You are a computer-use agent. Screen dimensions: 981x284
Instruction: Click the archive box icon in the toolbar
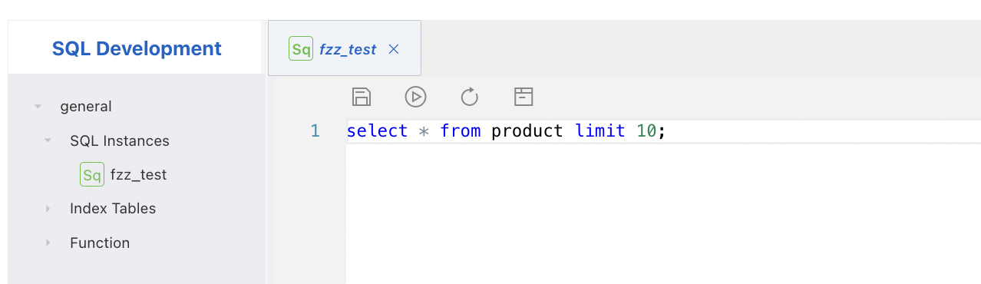pos(524,97)
